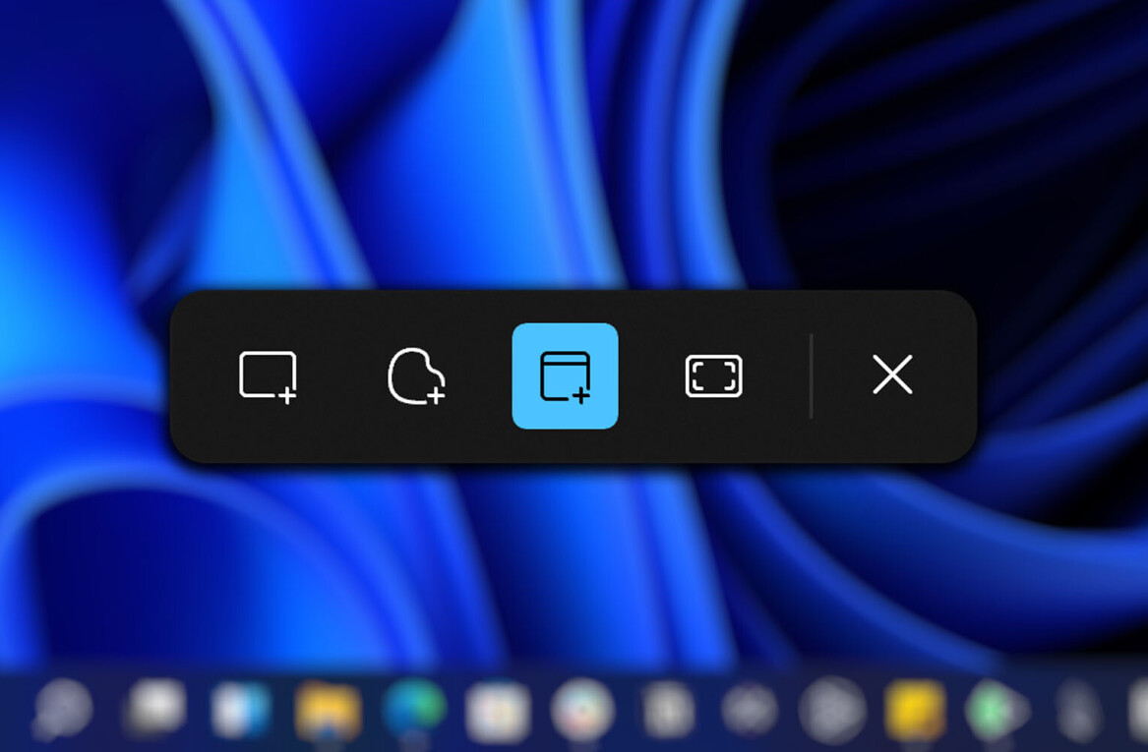Screen dimensions: 1148x752
Task: Click gray round icon left of yellow icon
Action: coord(831,709)
